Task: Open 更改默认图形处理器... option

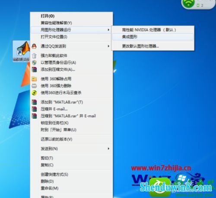Action: [153, 46]
